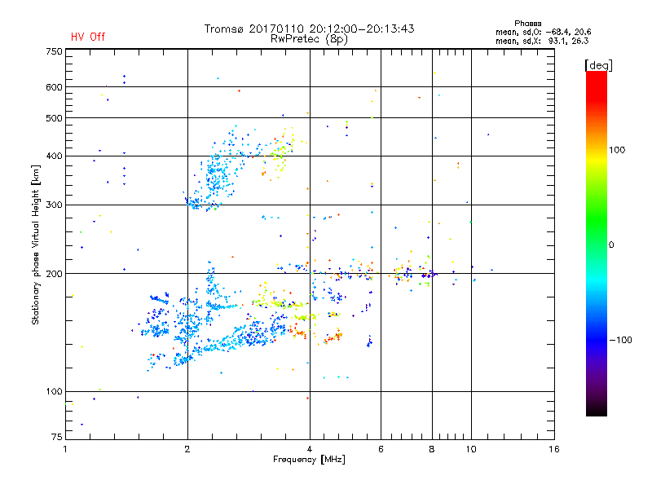Click the 'RwPretec (8p)' subtitle
This screenshot has width=652, height=489.
click(x=310, y=39)
